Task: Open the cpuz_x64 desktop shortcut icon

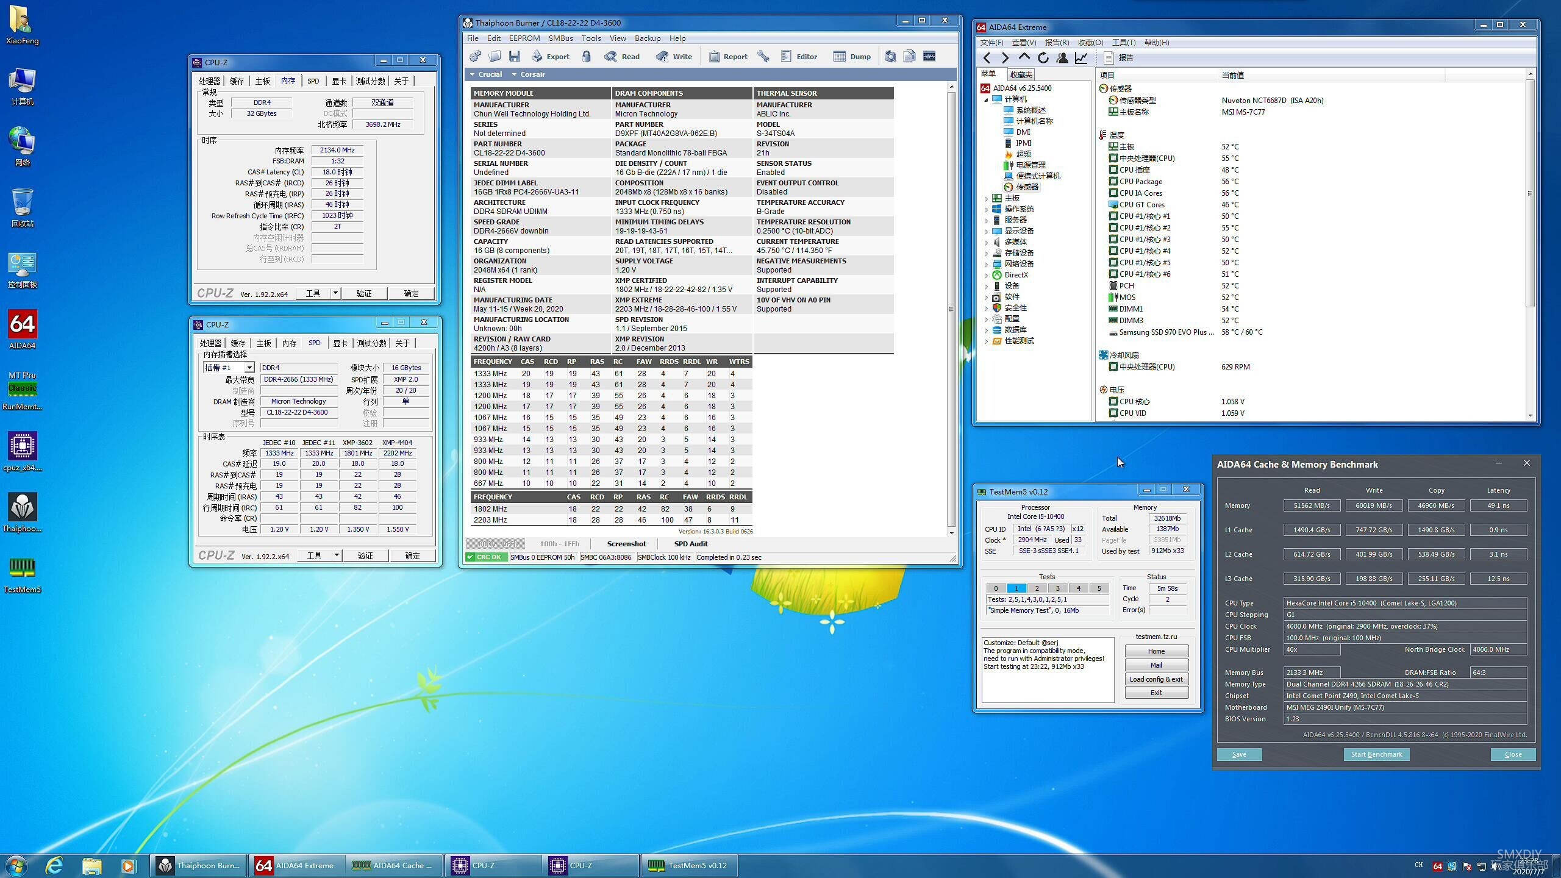Action: 23,451
